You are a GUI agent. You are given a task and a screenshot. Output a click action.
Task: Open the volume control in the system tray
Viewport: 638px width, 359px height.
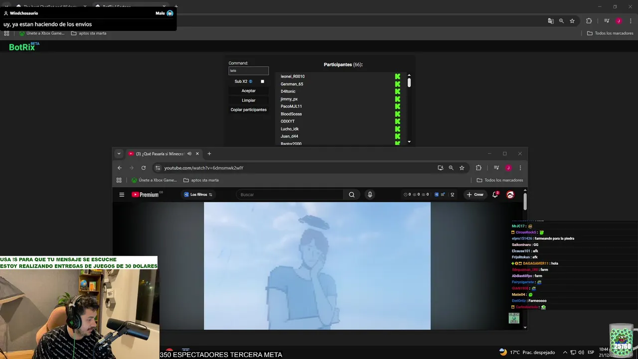coord(581,353)
